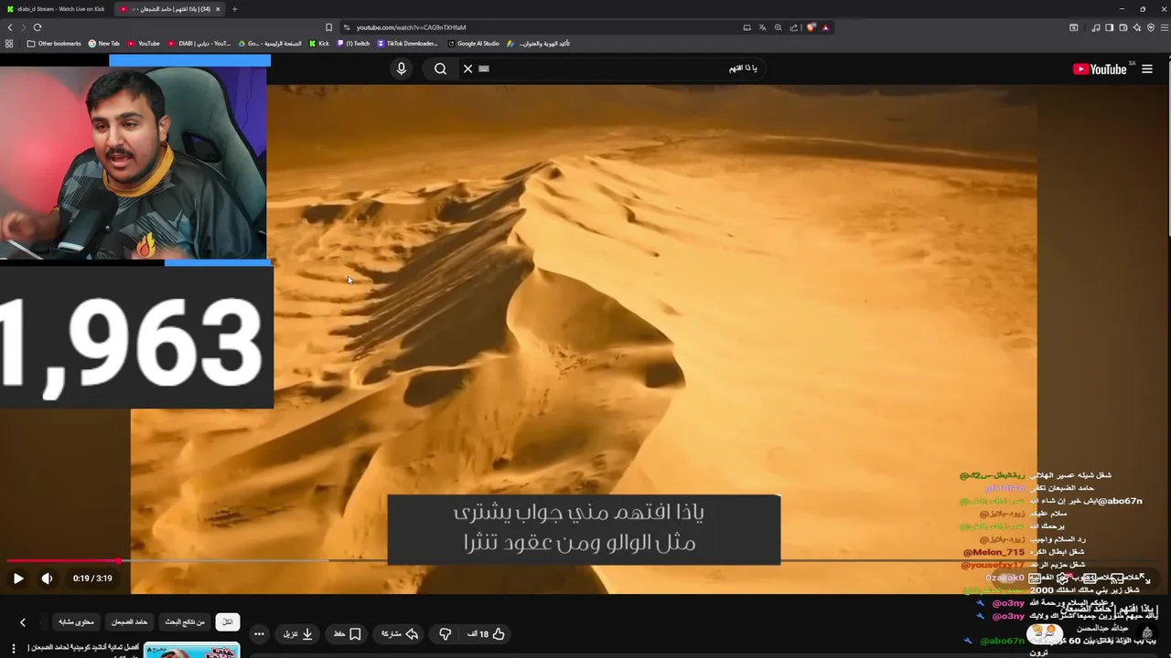Click Brave shields icon
Screen dimensions: 1171x658
(810, 27)
